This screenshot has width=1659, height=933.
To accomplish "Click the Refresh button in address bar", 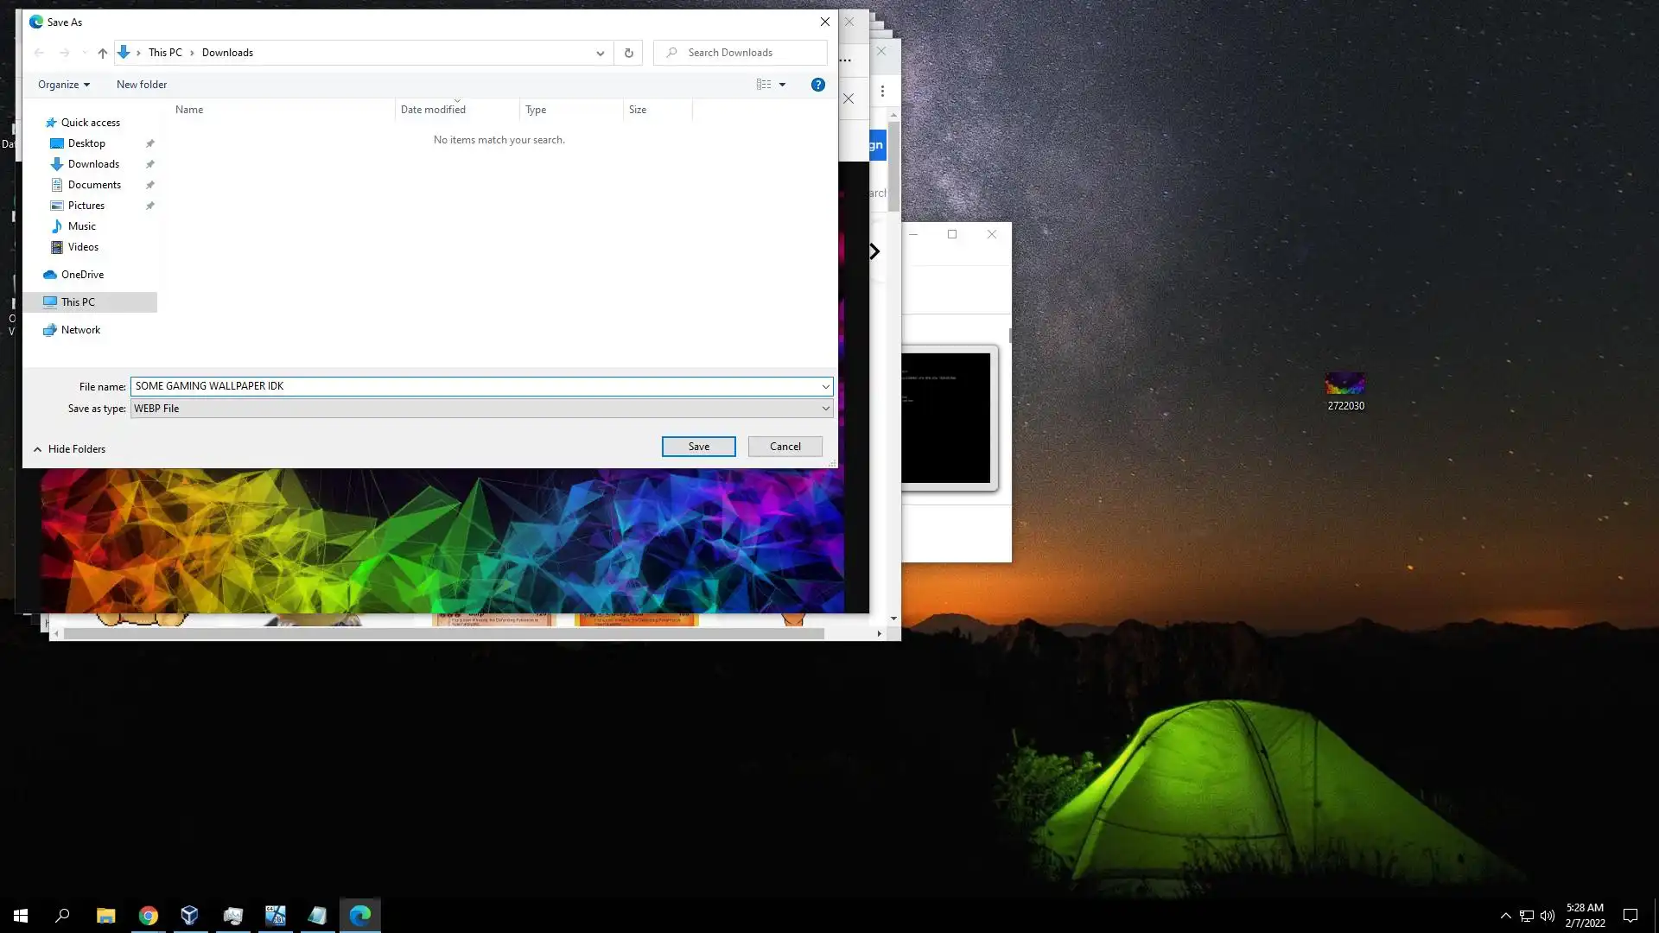I will click(x=628, y=53).
